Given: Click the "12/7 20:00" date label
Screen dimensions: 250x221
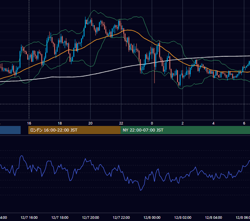Looking at the screenshot, I should point(90,218).
